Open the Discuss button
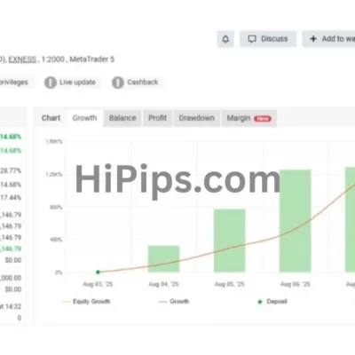 268,39
